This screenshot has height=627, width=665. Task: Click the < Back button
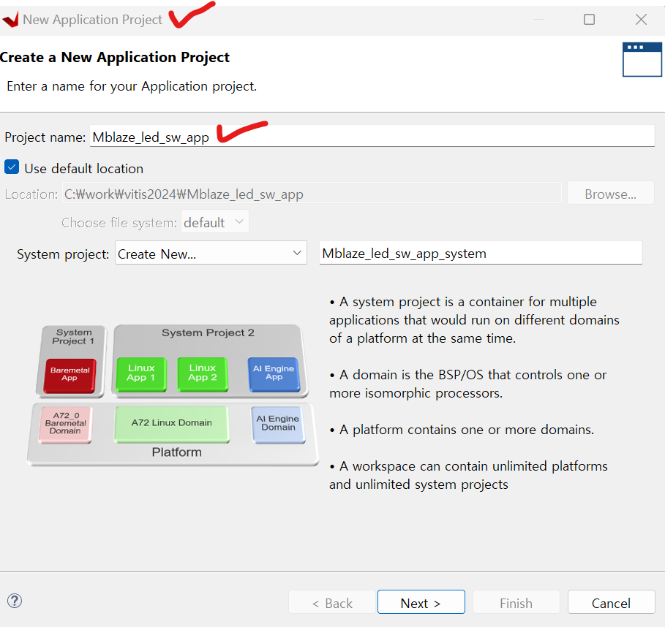pos(332,602)
